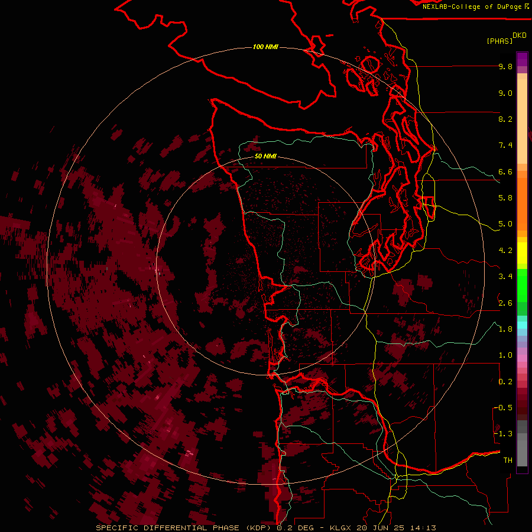Click the 1.8 scale value

point(505,329)
